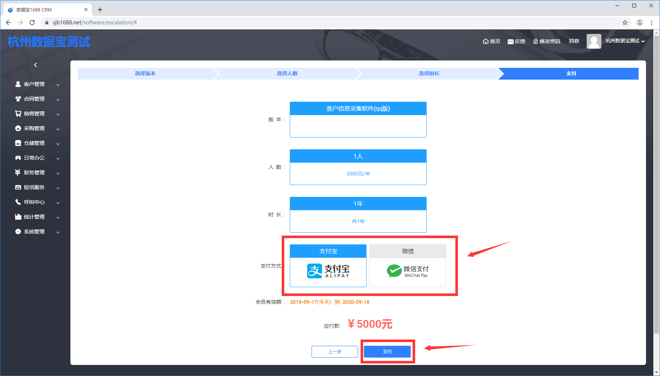The height and width of the screenshot is (376, 660).
Task: Click the Alipay logo
Action: (328, 271)
